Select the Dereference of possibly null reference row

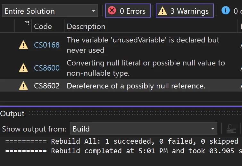point(121,86)
